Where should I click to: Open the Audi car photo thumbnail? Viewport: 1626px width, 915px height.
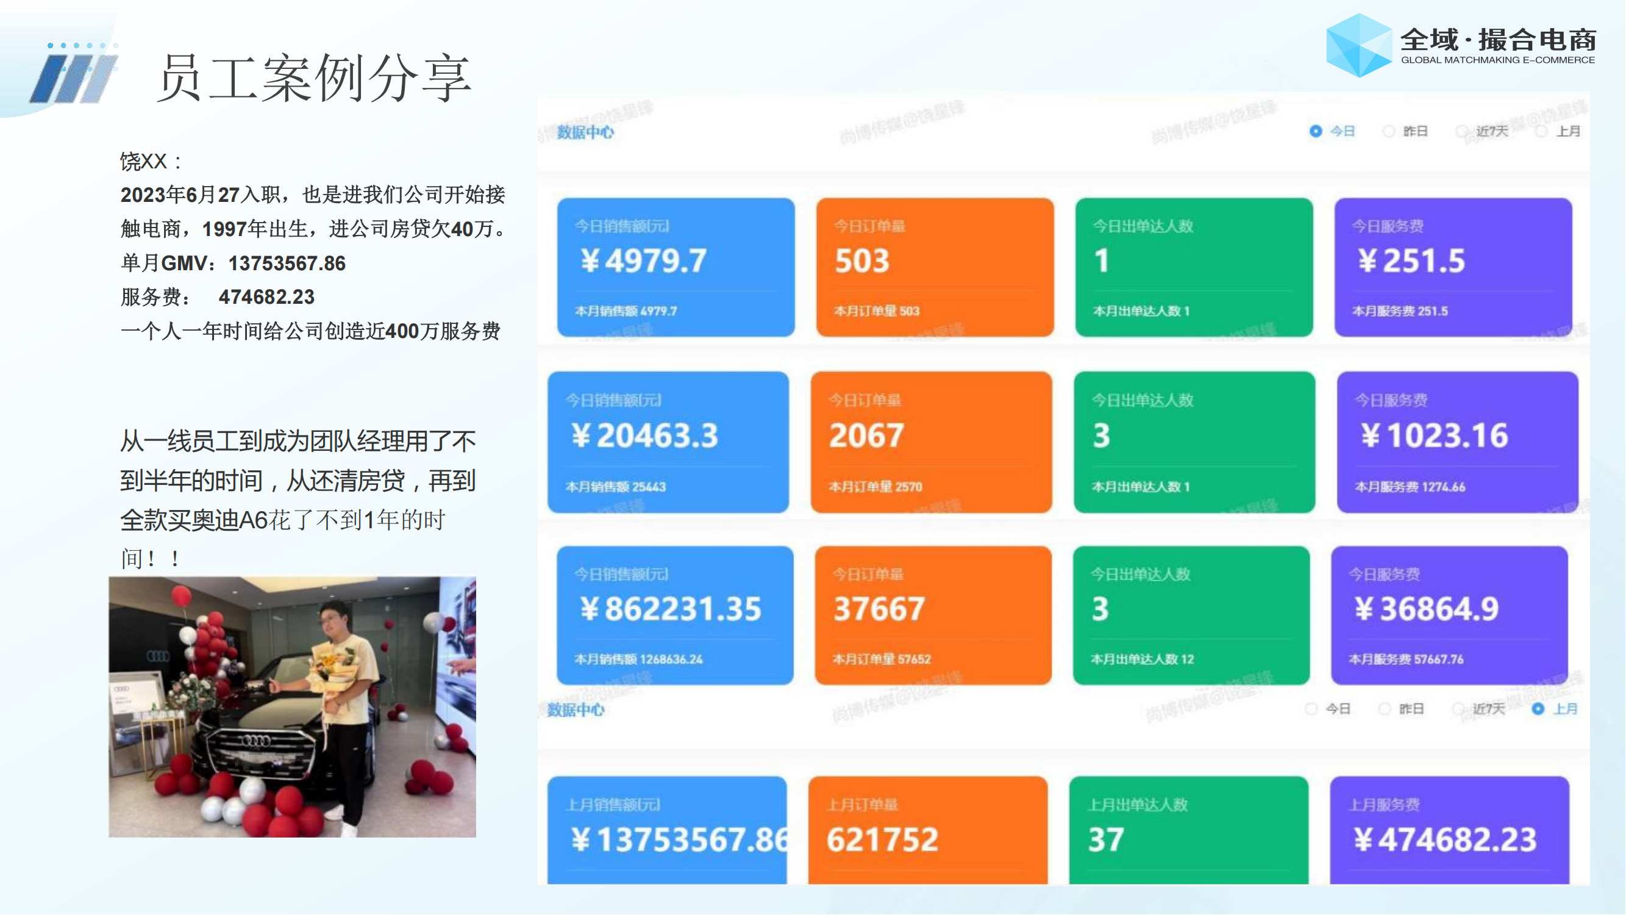(292, 707)
